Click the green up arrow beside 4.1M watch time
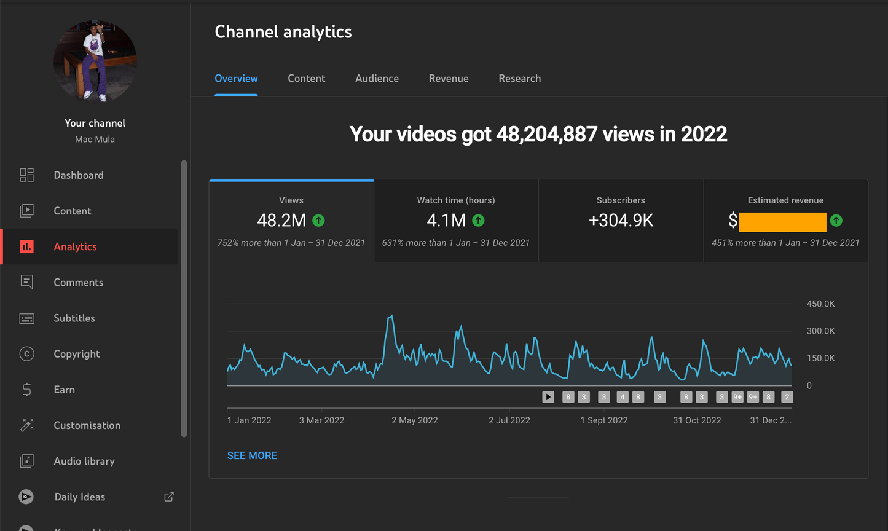Screen dimensions: 888x531 tap(478, 220)
